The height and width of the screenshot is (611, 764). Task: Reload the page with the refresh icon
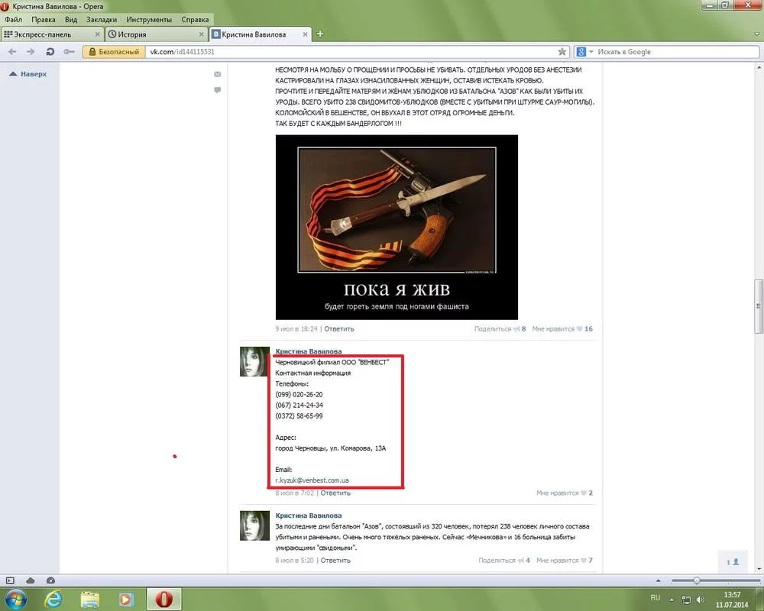pyautogui.click(x=50, y=52)
